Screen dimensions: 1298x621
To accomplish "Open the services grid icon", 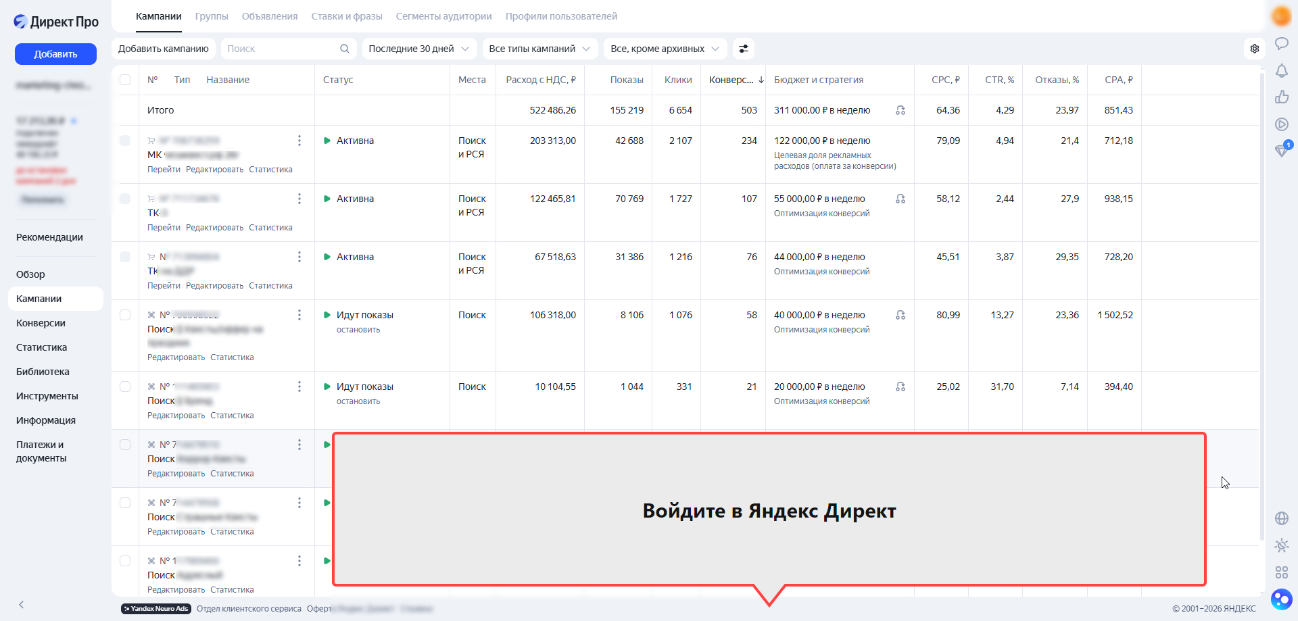I will [1282, 572].
